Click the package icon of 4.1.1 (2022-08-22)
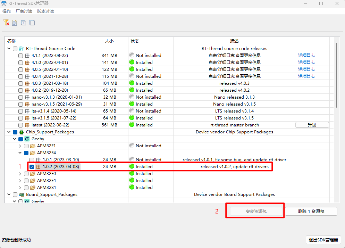The image size is (345, 248). 27,56
